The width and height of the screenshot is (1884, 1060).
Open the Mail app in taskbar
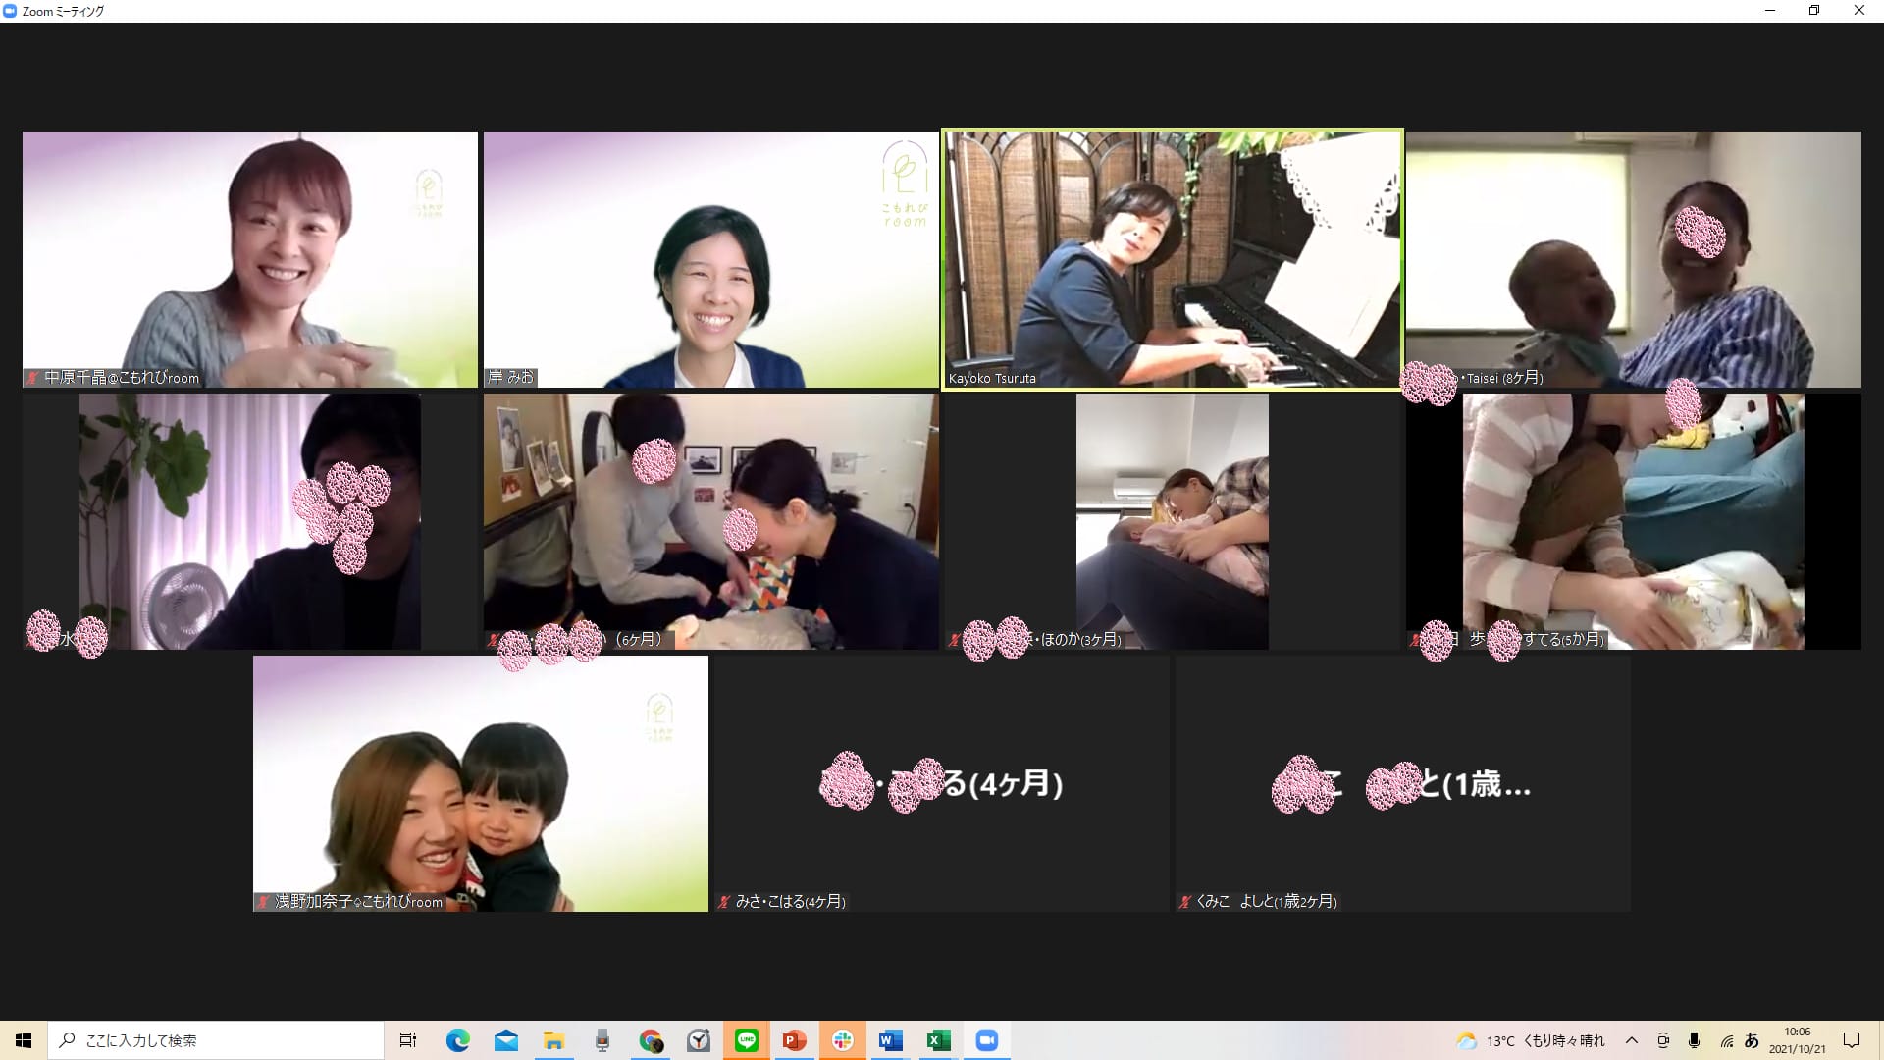point(506,1040)
